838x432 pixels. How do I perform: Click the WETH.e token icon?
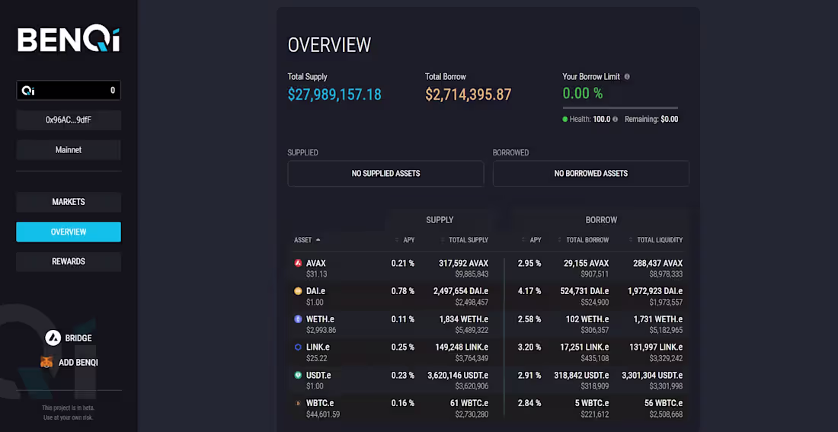point(298,319)
